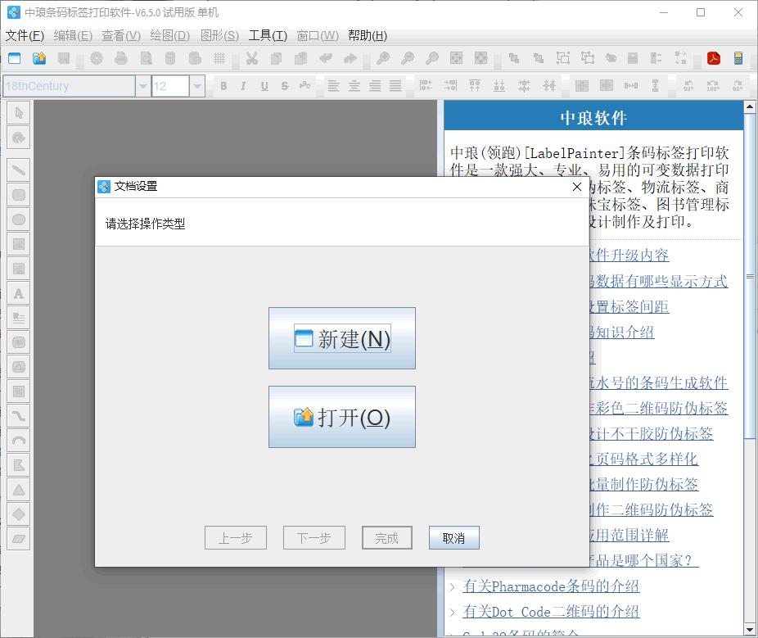The height and width of the screenshot is (638, 758).
Task: Toggle Italic formatting
Action: (x=243, y=86)
